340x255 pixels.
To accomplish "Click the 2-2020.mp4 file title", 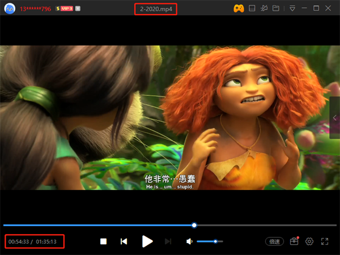I will 156,9.
